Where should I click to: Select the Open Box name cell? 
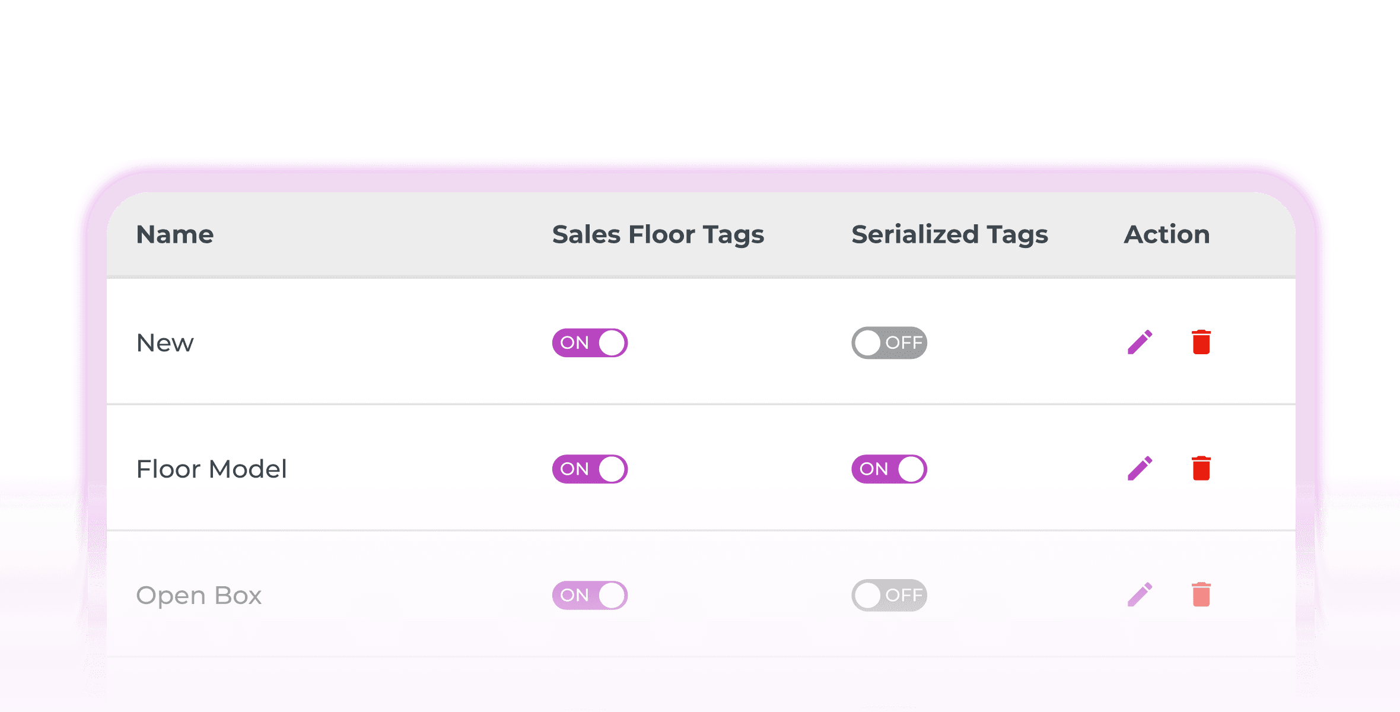(x=199, y=595)
